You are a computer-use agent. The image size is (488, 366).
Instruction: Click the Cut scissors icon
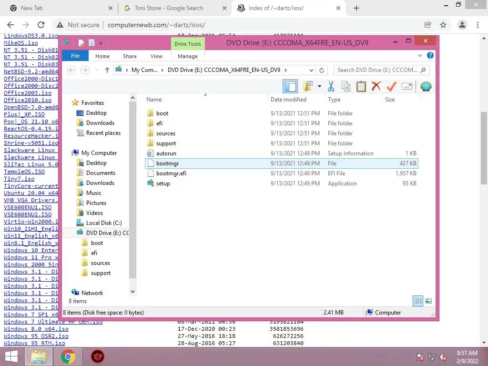[331, 86]
